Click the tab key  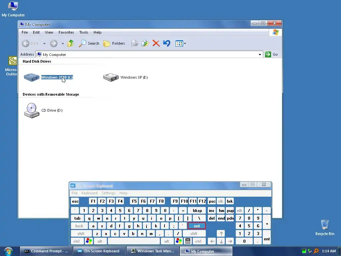click(x=77, y=218)
